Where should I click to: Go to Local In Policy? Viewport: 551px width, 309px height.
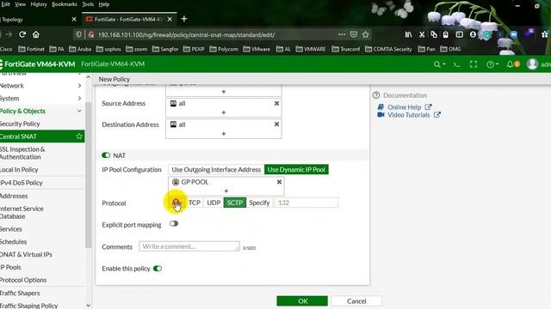tap(19, 170)
